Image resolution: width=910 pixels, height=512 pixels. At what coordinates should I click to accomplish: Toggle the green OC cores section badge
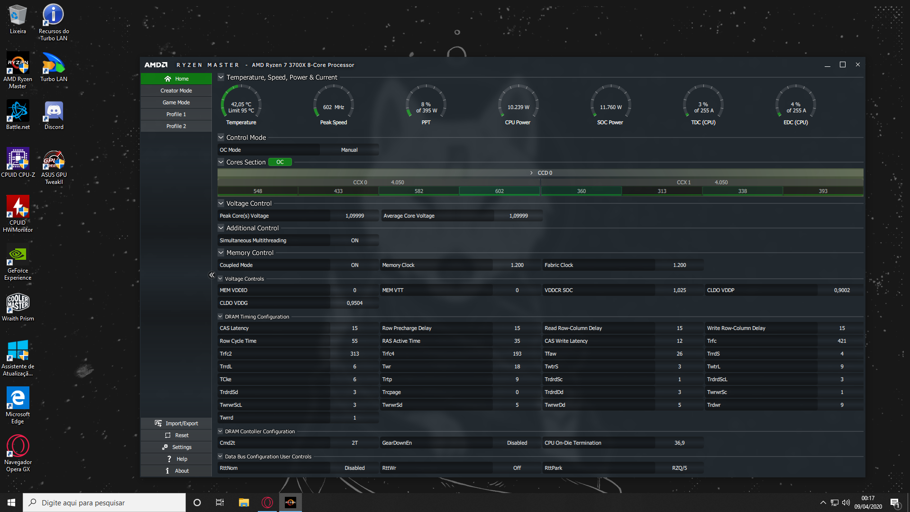(x=280, y=162)
